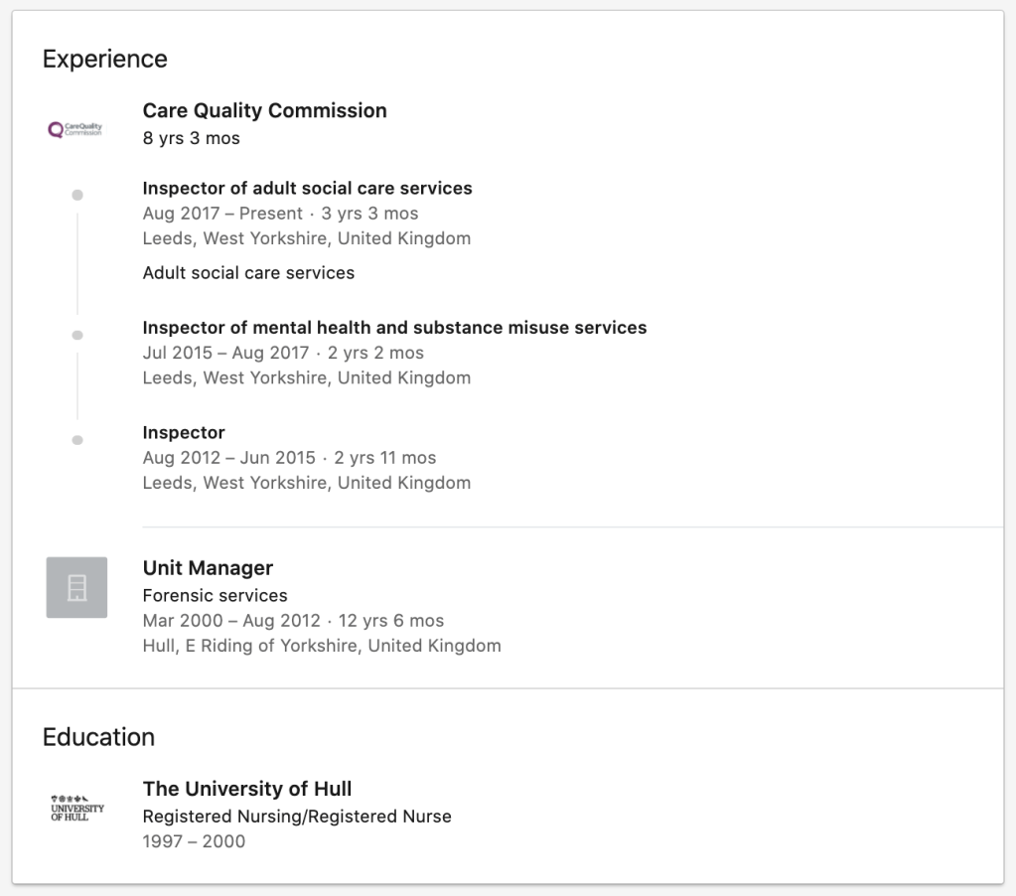Click the timeline dot beside mental health inspector role
The height and width of the screenshot is (896, 1016).
[77, 335]
